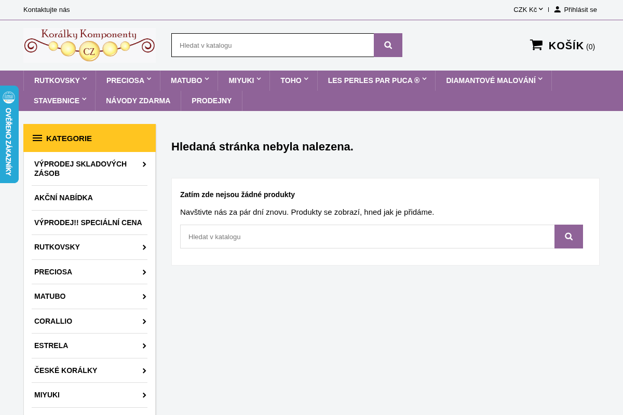Click the content-area search magnifier button

point(568,237)
